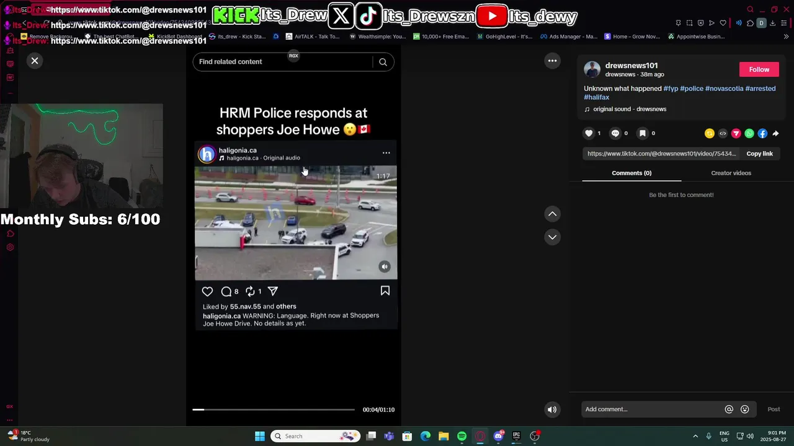Click the video link URL field
This screenshot has height=446, width=794.
(x=661, y=154)
